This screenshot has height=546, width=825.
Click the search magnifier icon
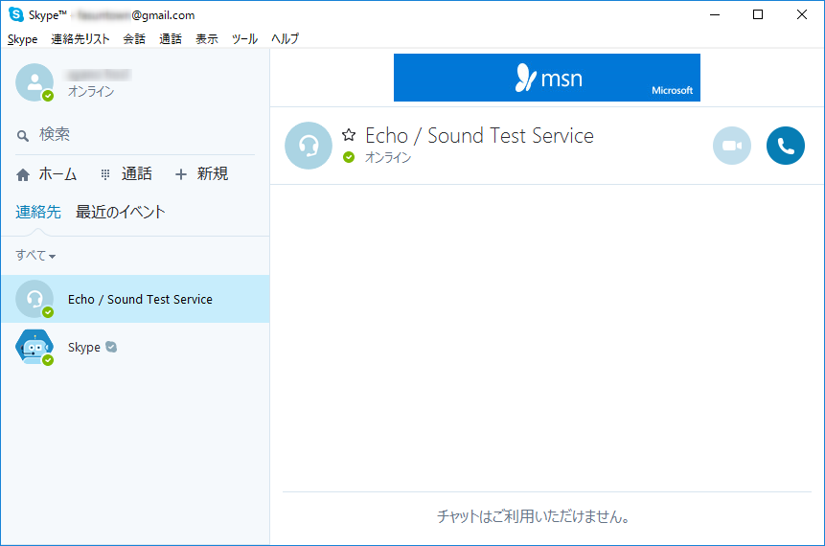pos(23,136)
